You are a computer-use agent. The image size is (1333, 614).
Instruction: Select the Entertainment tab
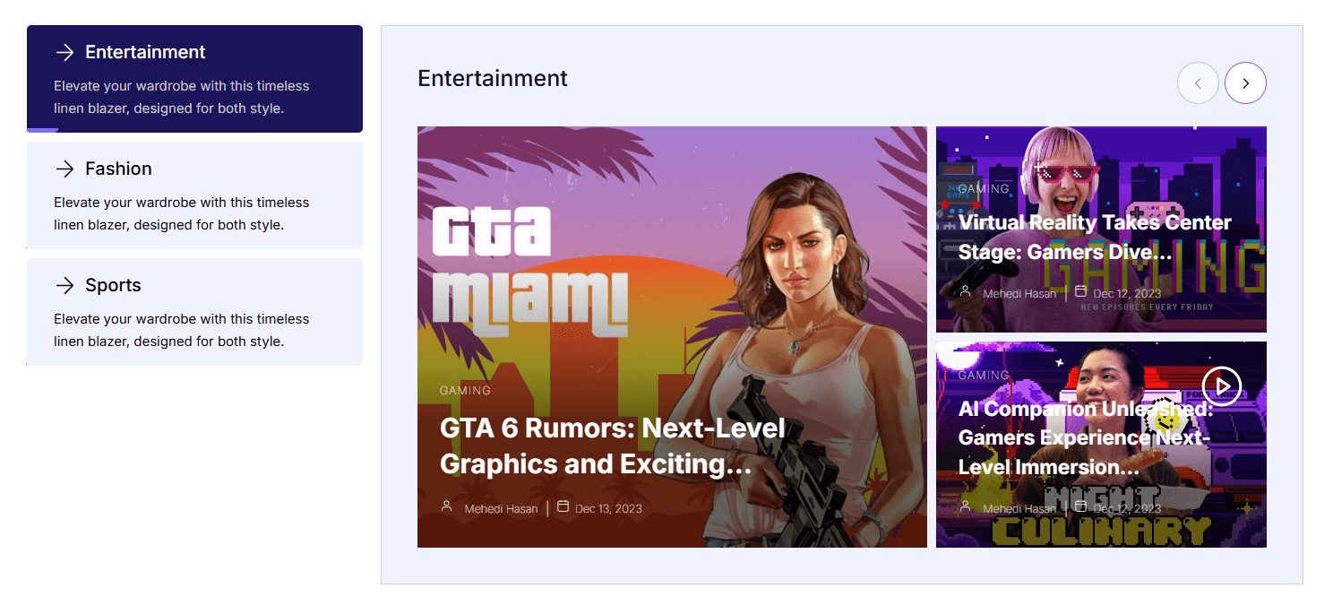194,79
